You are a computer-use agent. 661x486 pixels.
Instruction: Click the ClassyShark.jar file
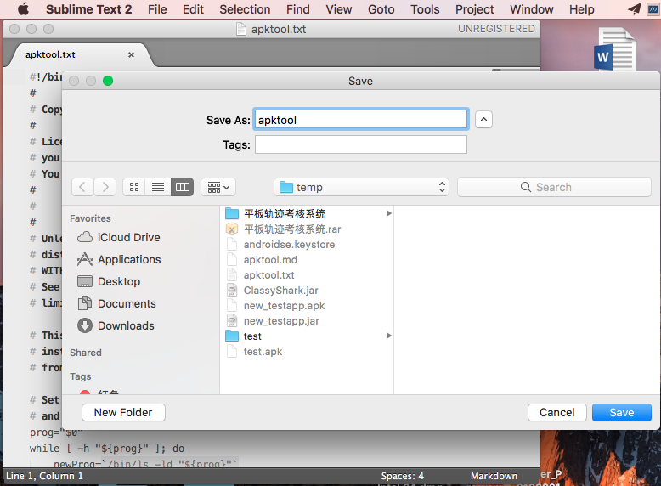pos(280,291)
